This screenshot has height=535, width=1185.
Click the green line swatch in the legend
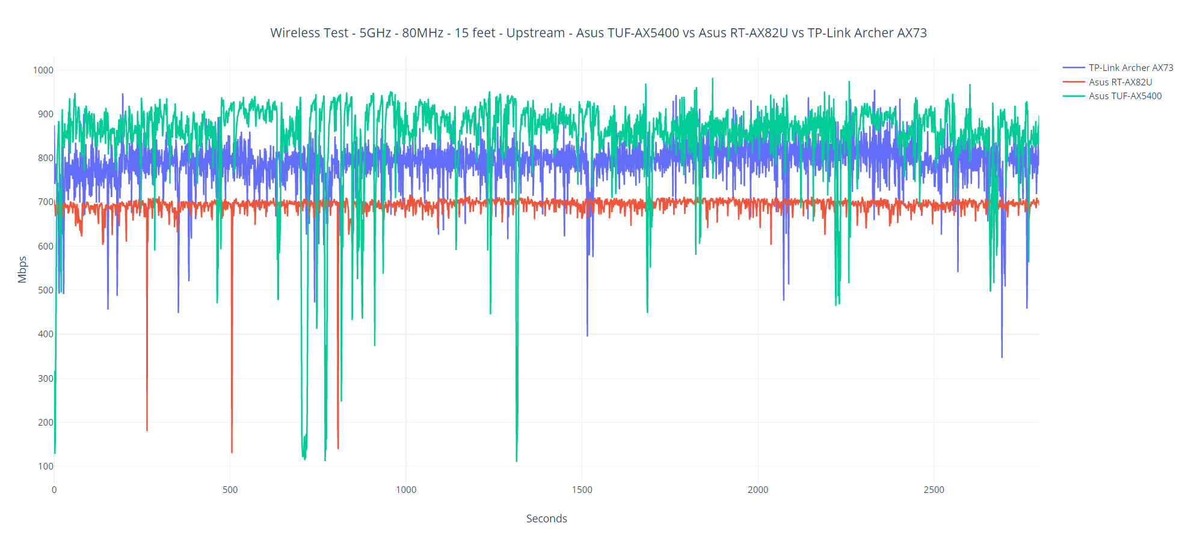(1074, 96)
